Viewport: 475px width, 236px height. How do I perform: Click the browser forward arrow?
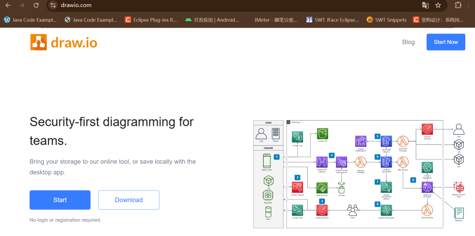[x=22, y=5]
